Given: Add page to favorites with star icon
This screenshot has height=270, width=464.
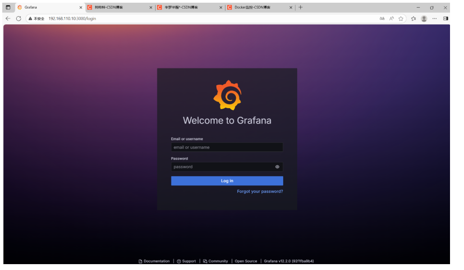Looking at the screenshot, I should click(401, 18).
